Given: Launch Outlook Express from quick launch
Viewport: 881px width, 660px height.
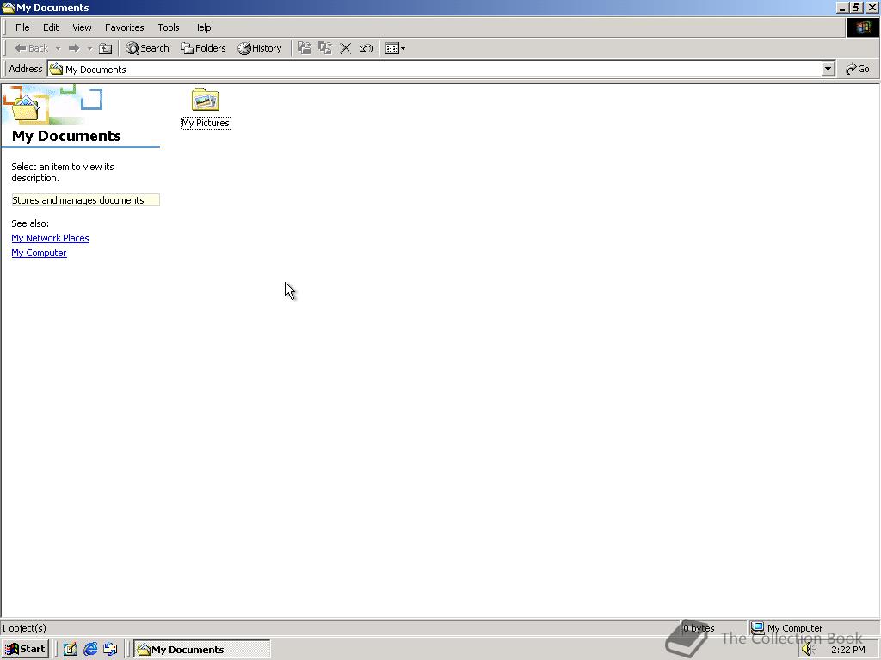Looking at the screenshot, I should [110, 650].
